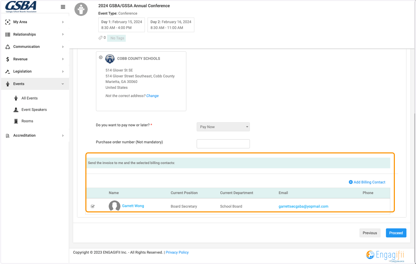Viewport: 416px width, 264px height.
Task: Expand the Accreditation menu chevron
Action: 63,136
